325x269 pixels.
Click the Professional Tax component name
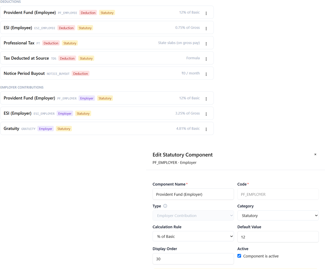click(19, 43)
